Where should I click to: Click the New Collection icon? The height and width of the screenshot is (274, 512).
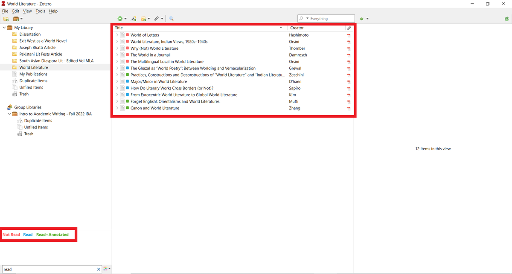[x=6, y=19]
